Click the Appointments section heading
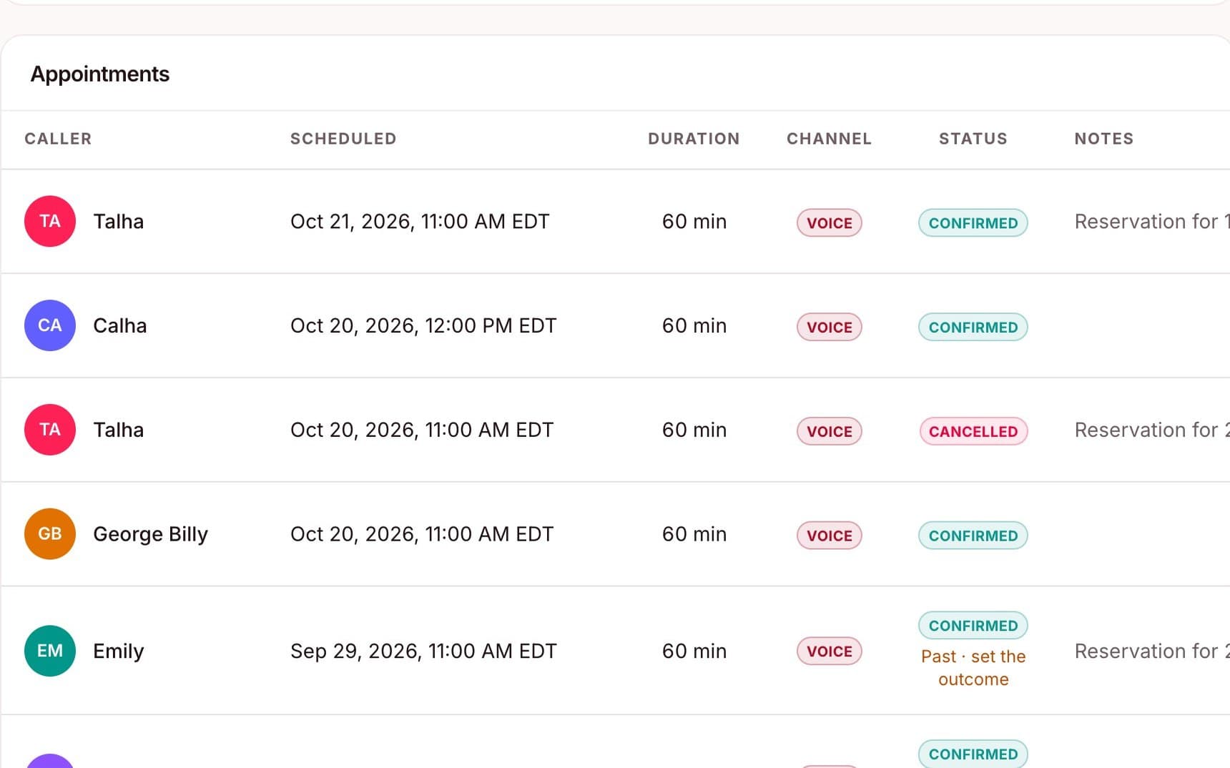 pyautogui.click(x=100, y=74)
